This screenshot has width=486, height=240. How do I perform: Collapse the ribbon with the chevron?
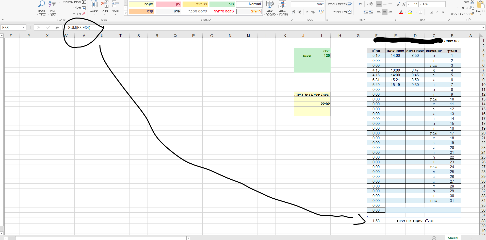click(x=3, y=20)
